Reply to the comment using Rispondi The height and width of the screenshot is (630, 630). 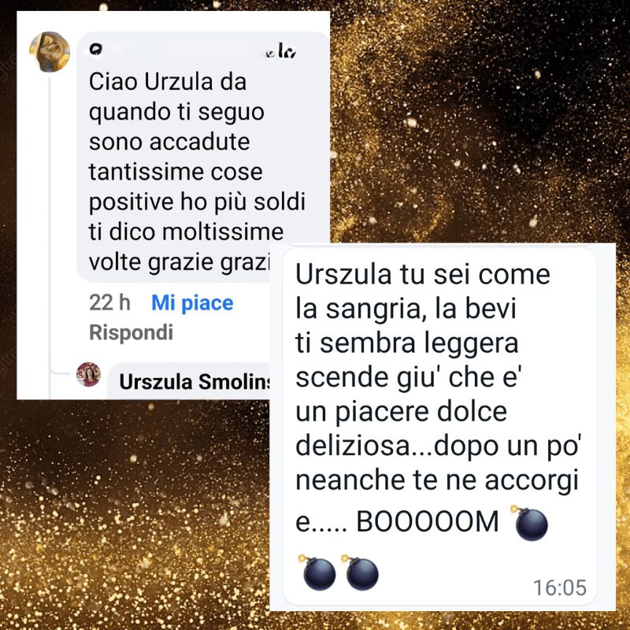[x=131, y=332]
